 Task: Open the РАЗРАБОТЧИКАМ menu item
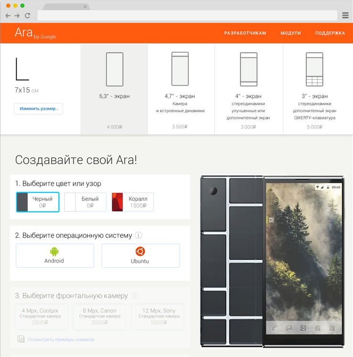(245, 33)
